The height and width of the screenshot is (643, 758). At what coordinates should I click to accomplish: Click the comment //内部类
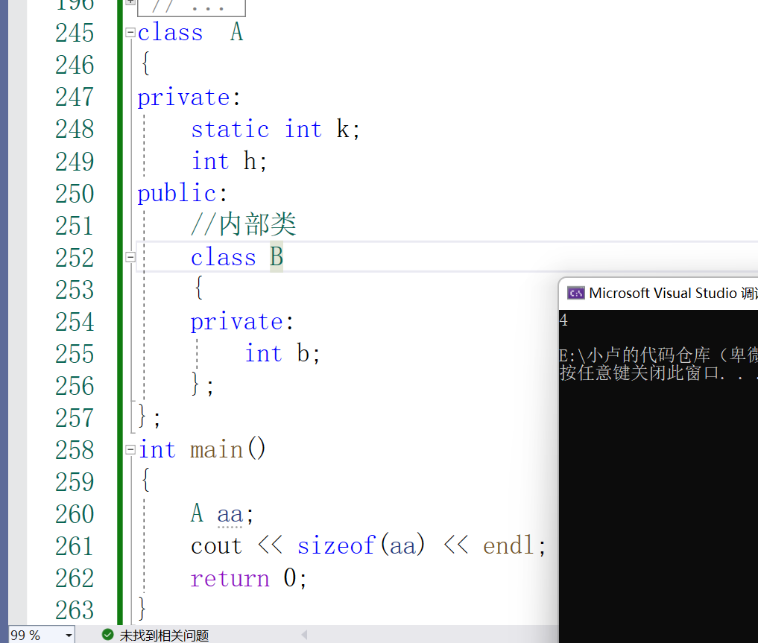(x=244, y=224)
